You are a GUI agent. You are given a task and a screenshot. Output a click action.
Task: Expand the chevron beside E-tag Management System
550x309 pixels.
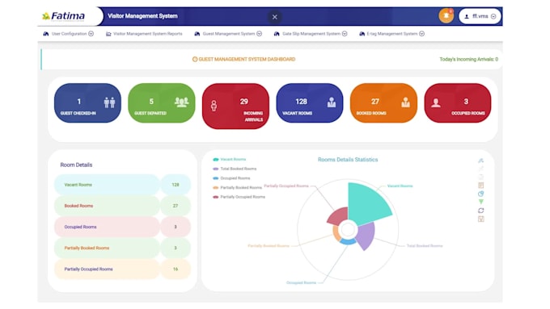pos(421,34)
